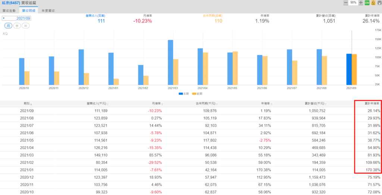Click the 90% zoom level field
This screenshot has width=382, height=195.
[353, 3]
